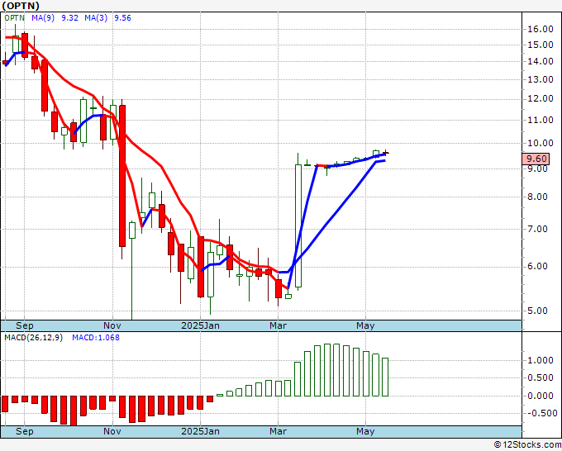Click the 5.00 price axis label
The image size is (562, 451).
(x=537, y=311)
